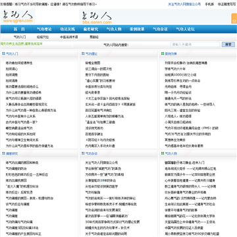The width and height of the screenshot is (237, 237).
Task: Click green grid icon beside 案例效果 header
Action: [x=163, y=53]
